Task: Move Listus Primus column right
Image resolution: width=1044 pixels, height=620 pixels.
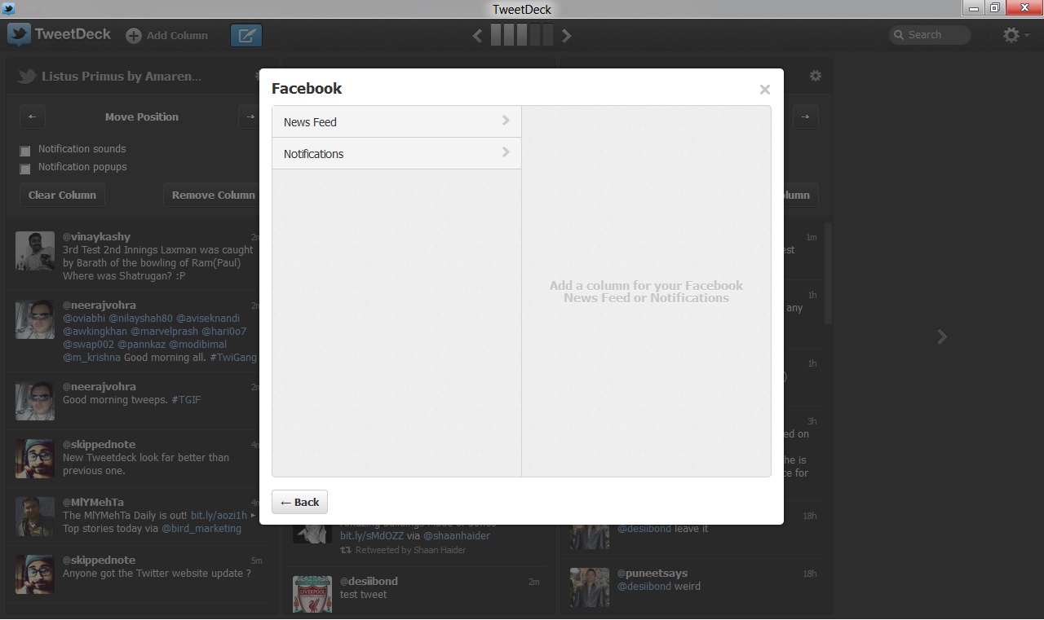Action: tap(249, 117)
